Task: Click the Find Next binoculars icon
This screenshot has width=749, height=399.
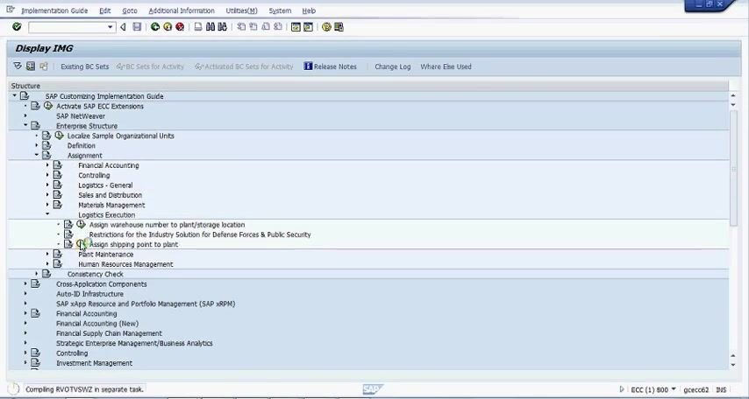Action: (222, 27)
